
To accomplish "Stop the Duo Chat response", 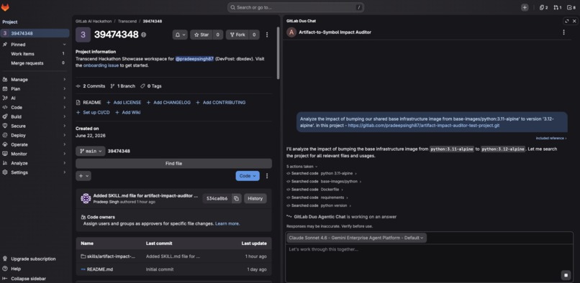I will 566,275.
